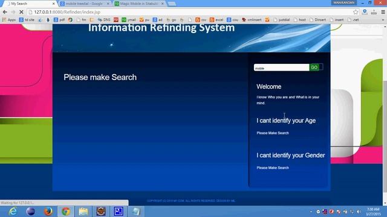Click the green GO button
Viewport: 387px width, 217px height.
coord(314,67)
